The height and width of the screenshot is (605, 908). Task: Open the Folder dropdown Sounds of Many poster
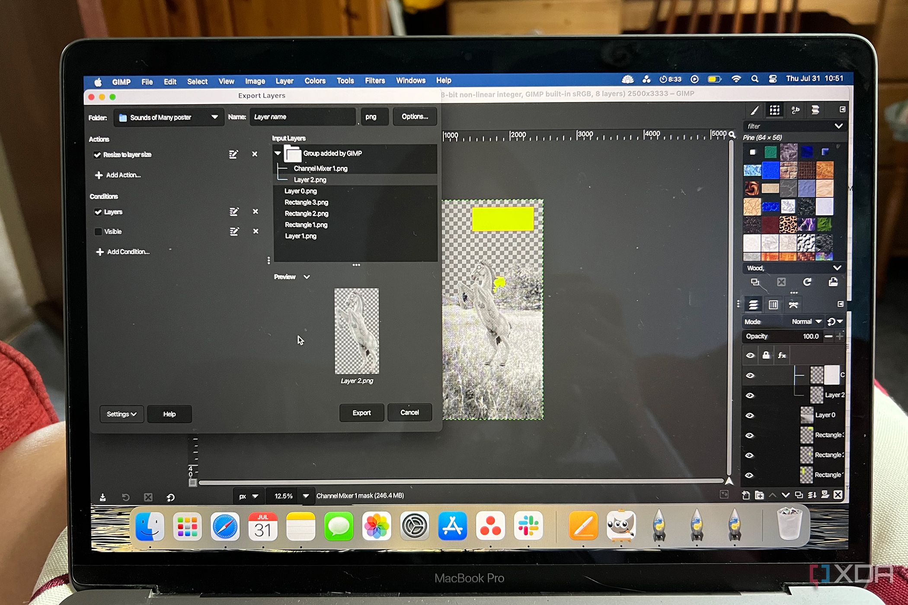click(x=169, y=118)
